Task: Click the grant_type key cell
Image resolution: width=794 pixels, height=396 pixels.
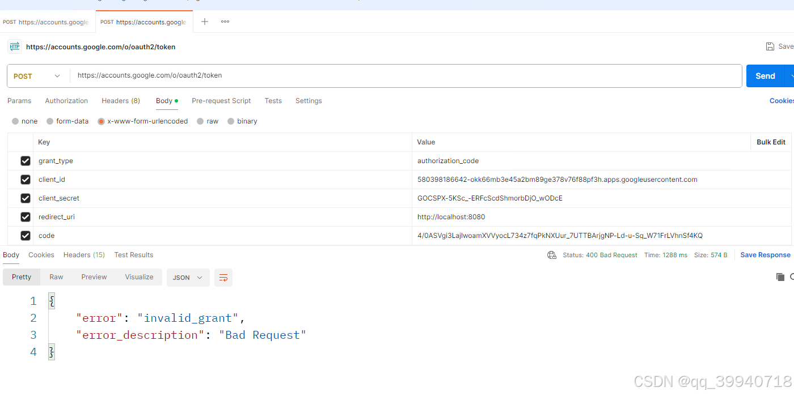Action: point(223,161)
